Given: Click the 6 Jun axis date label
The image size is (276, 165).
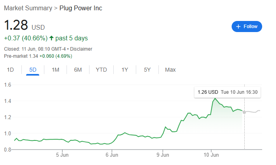Looking at the screenshot, I should tap(112, 155).
